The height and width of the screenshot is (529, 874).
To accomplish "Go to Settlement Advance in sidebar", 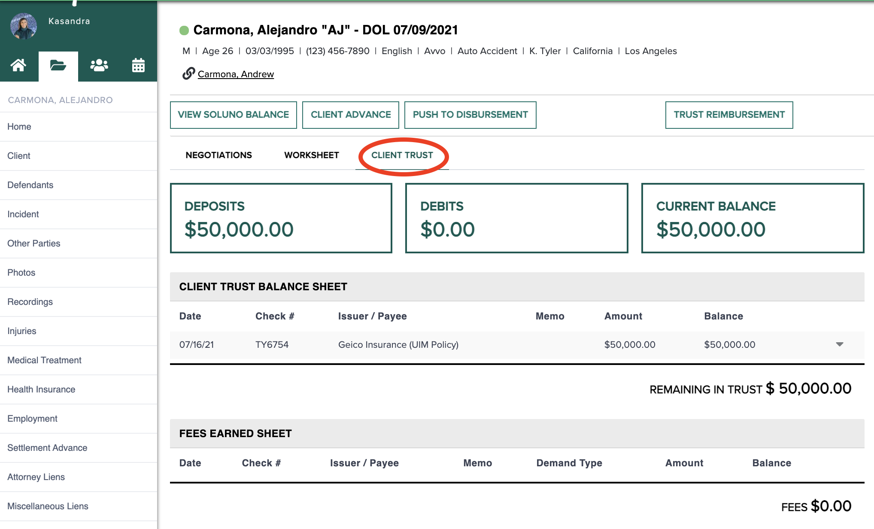I will (x=47, y=448).
